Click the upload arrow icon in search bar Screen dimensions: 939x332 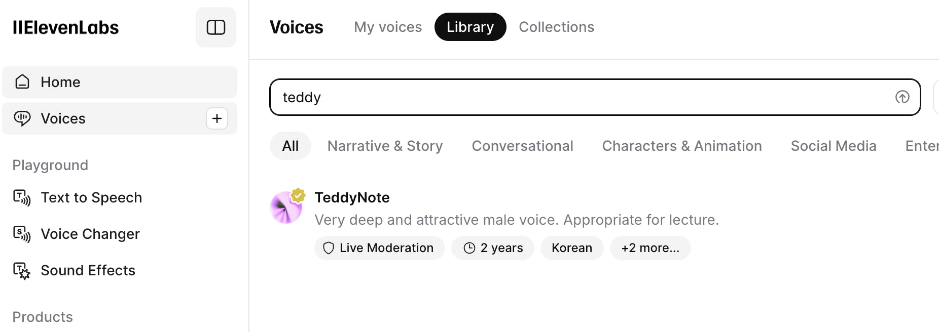click(x=902, y=97)
